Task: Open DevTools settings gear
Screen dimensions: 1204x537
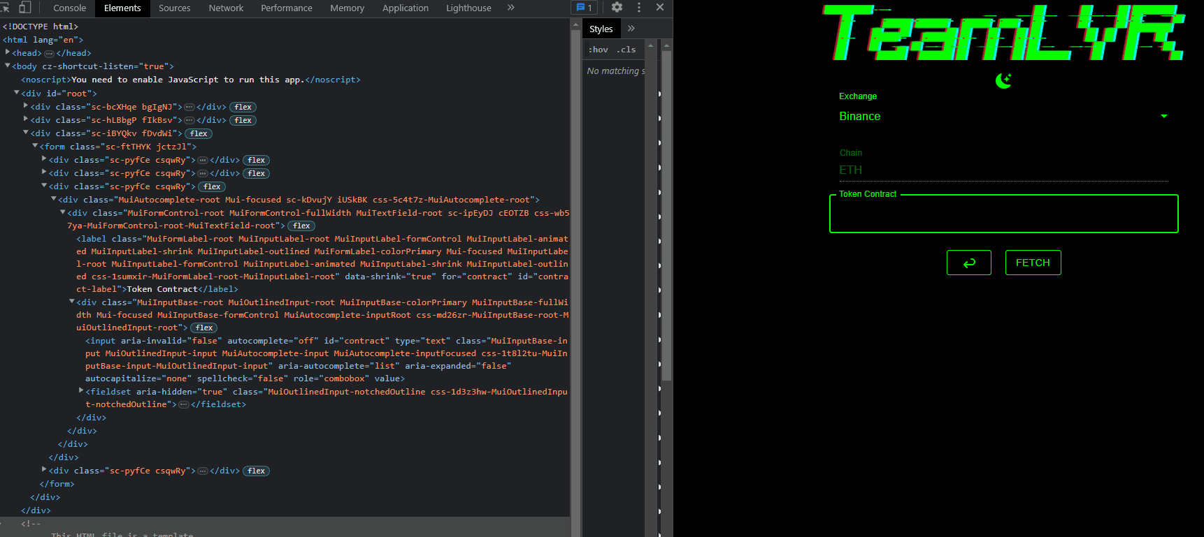Action: coord(617,8)
